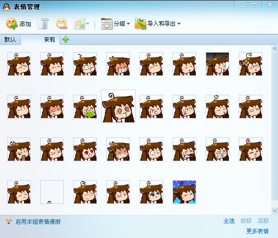
Task: Select the angry emoticon with white vein mark
Action: point(251,64)
